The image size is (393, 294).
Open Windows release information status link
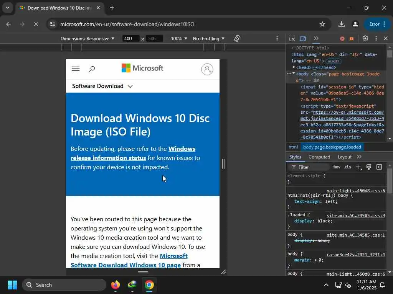[133, 153]
